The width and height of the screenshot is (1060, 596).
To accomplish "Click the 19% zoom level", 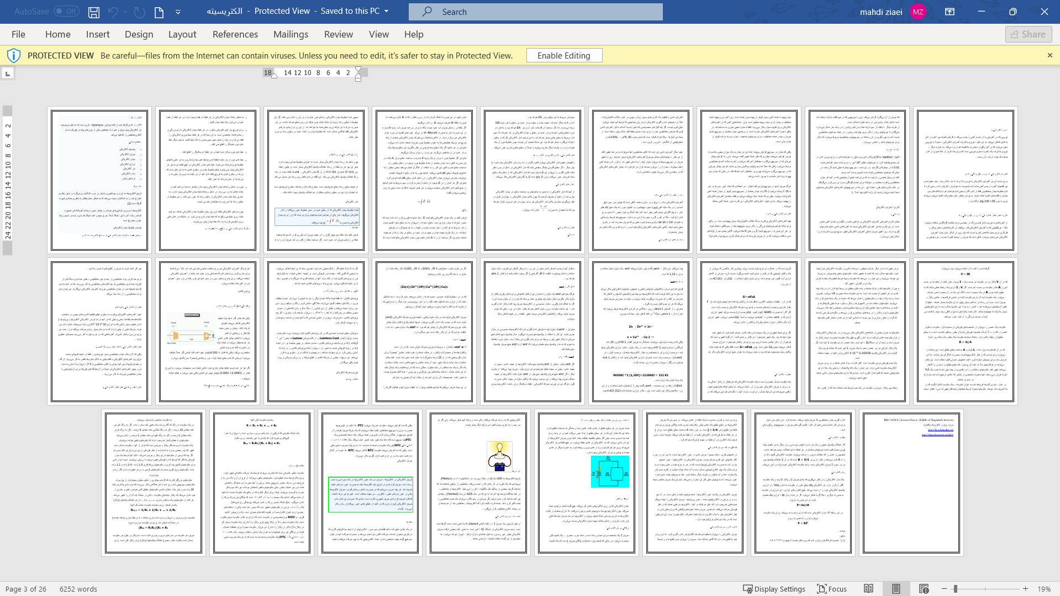I will point(1044,589).
